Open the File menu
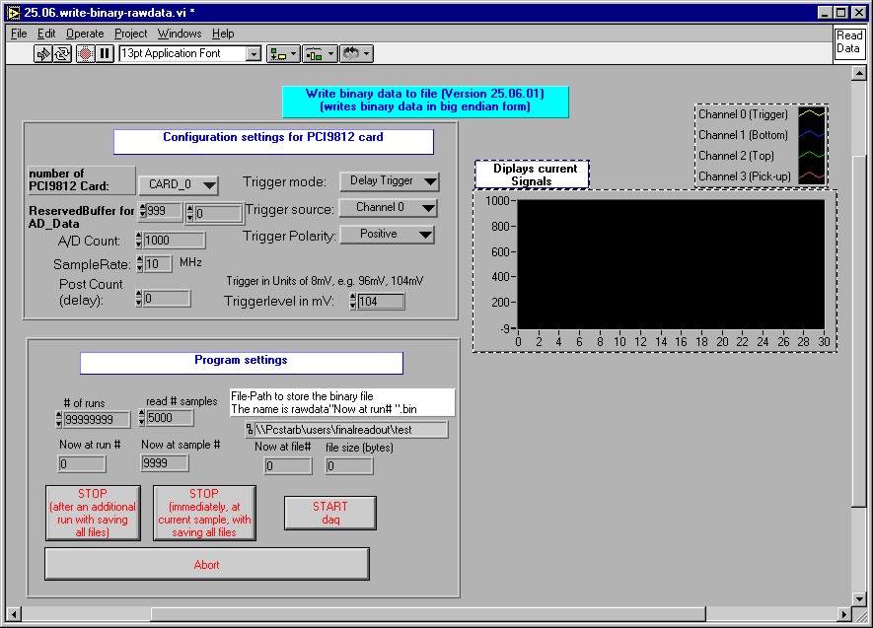The image size is (873, 628). pyautogui.click(x=19, y=34)
